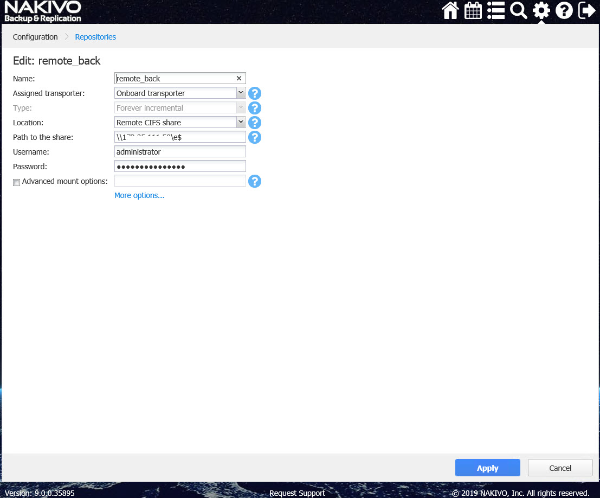Viewport: 600px width, 498px height.
Task: Open the Help question mark in header
Action: point(564,11)
